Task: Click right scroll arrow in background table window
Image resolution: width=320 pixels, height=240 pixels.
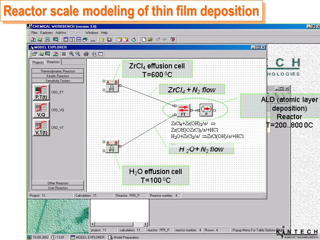Action: tap(146, 224)
